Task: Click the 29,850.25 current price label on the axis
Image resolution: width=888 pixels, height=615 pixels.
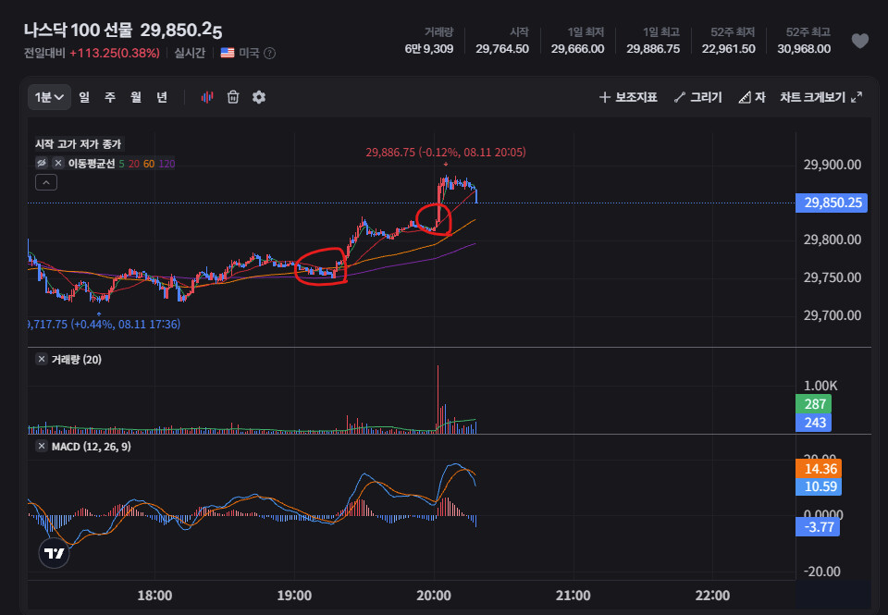Action: tap(832, 203)
